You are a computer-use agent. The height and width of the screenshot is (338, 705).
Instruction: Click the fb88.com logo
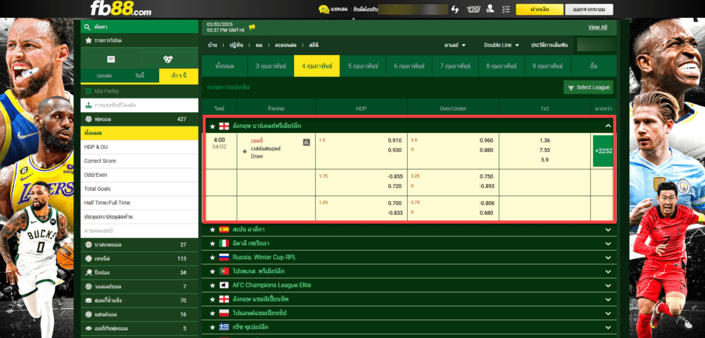pos(120,8)
